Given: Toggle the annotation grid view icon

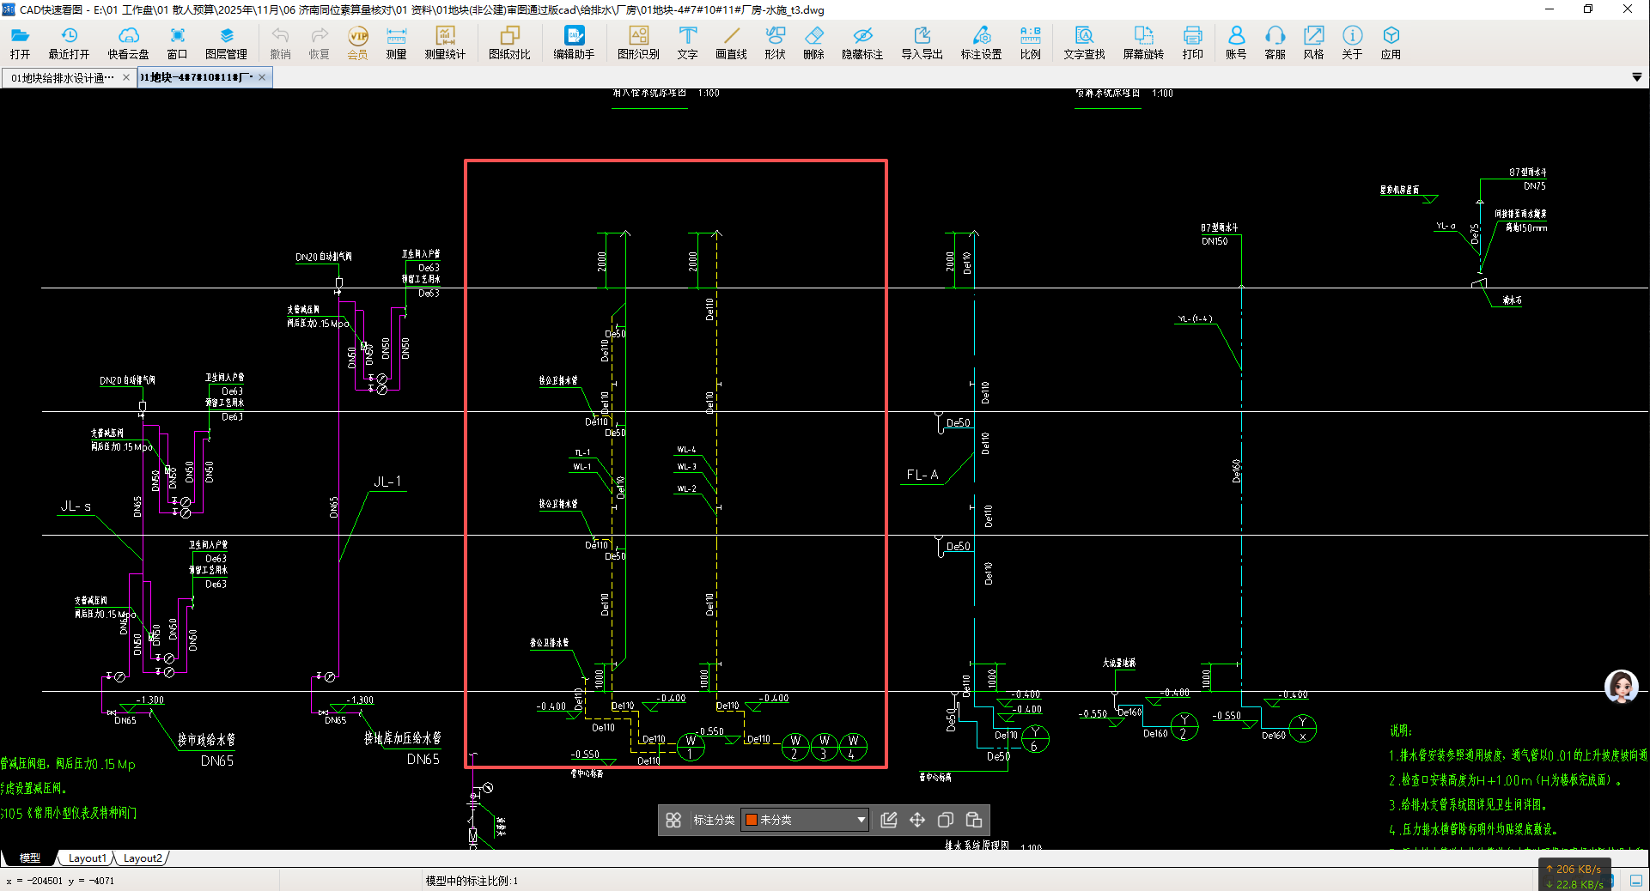Looking at the screenshot, I should 673,820.
